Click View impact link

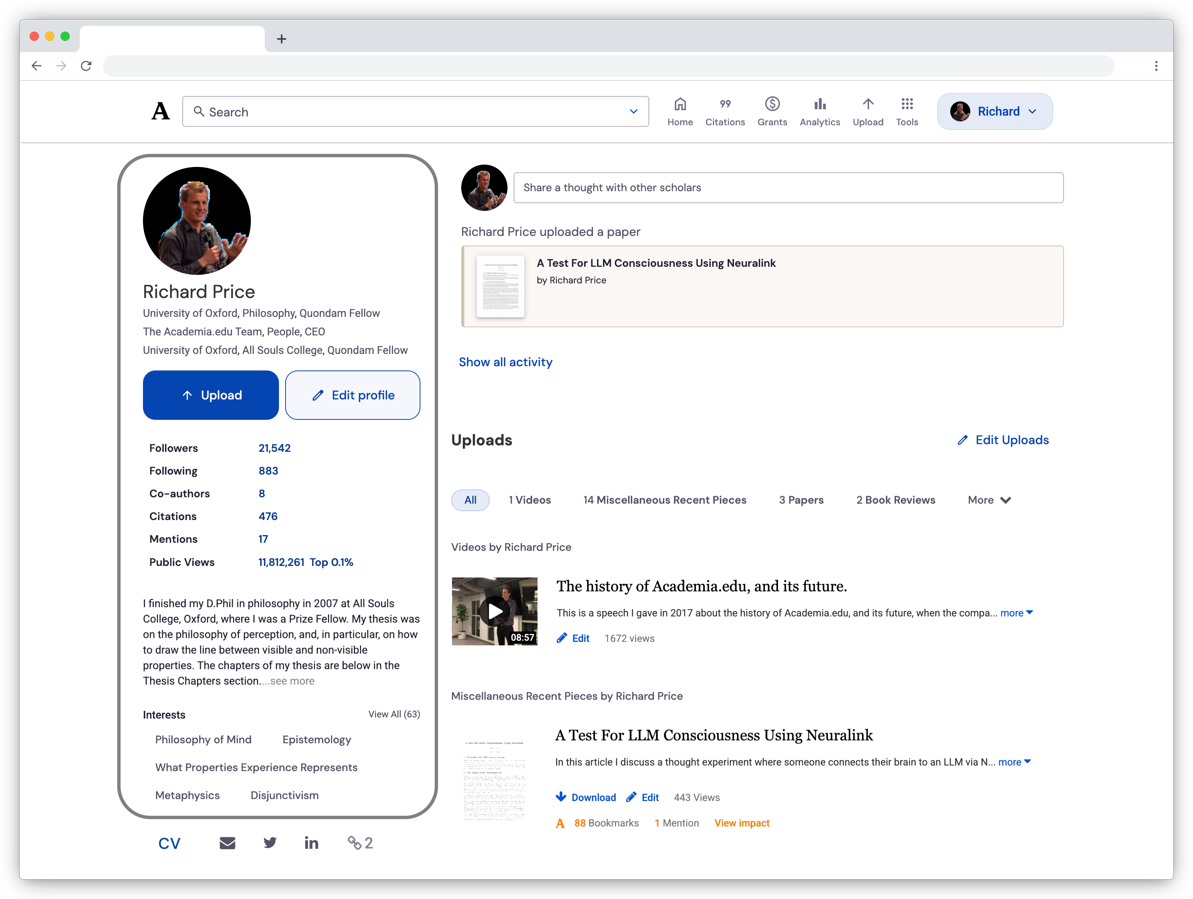742,823
